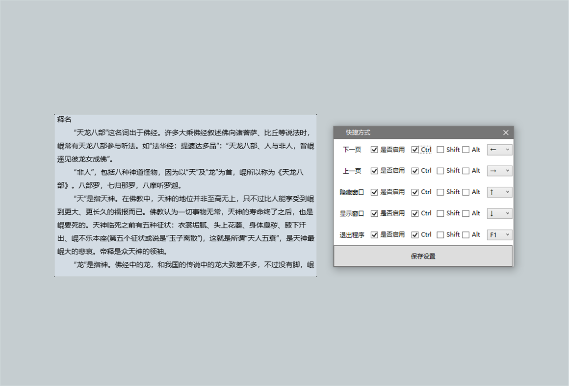The width and height of the screenshot is (569, 386).
Task: Check Shift modifier for 上一页 shortcut
Action: [440, 171]
